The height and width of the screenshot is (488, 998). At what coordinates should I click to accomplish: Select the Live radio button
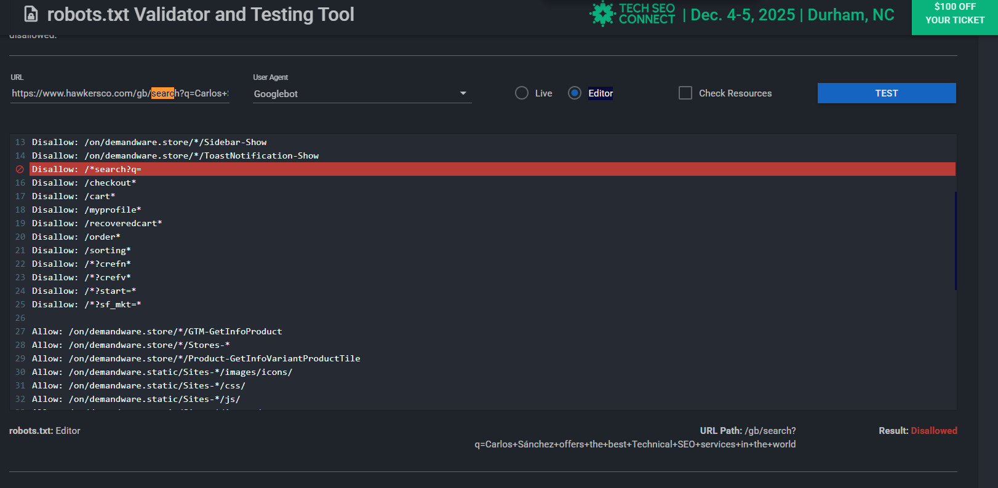coord(522,93)
